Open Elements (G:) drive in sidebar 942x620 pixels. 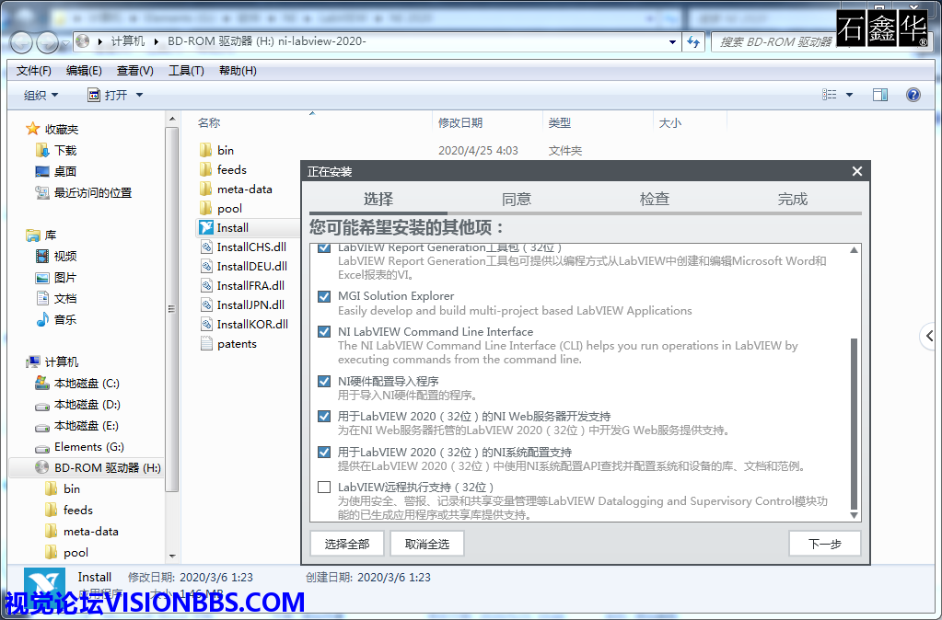(x=89, y=446)
